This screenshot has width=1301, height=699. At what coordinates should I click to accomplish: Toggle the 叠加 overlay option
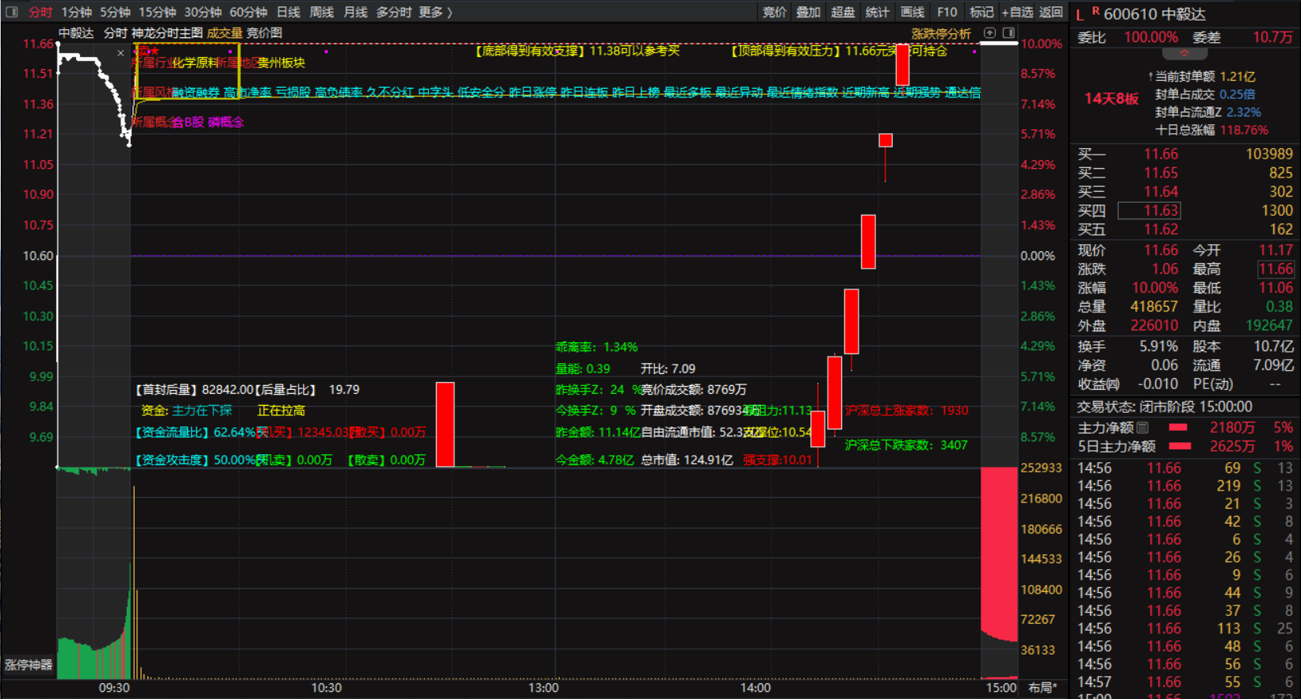point(808,12)
